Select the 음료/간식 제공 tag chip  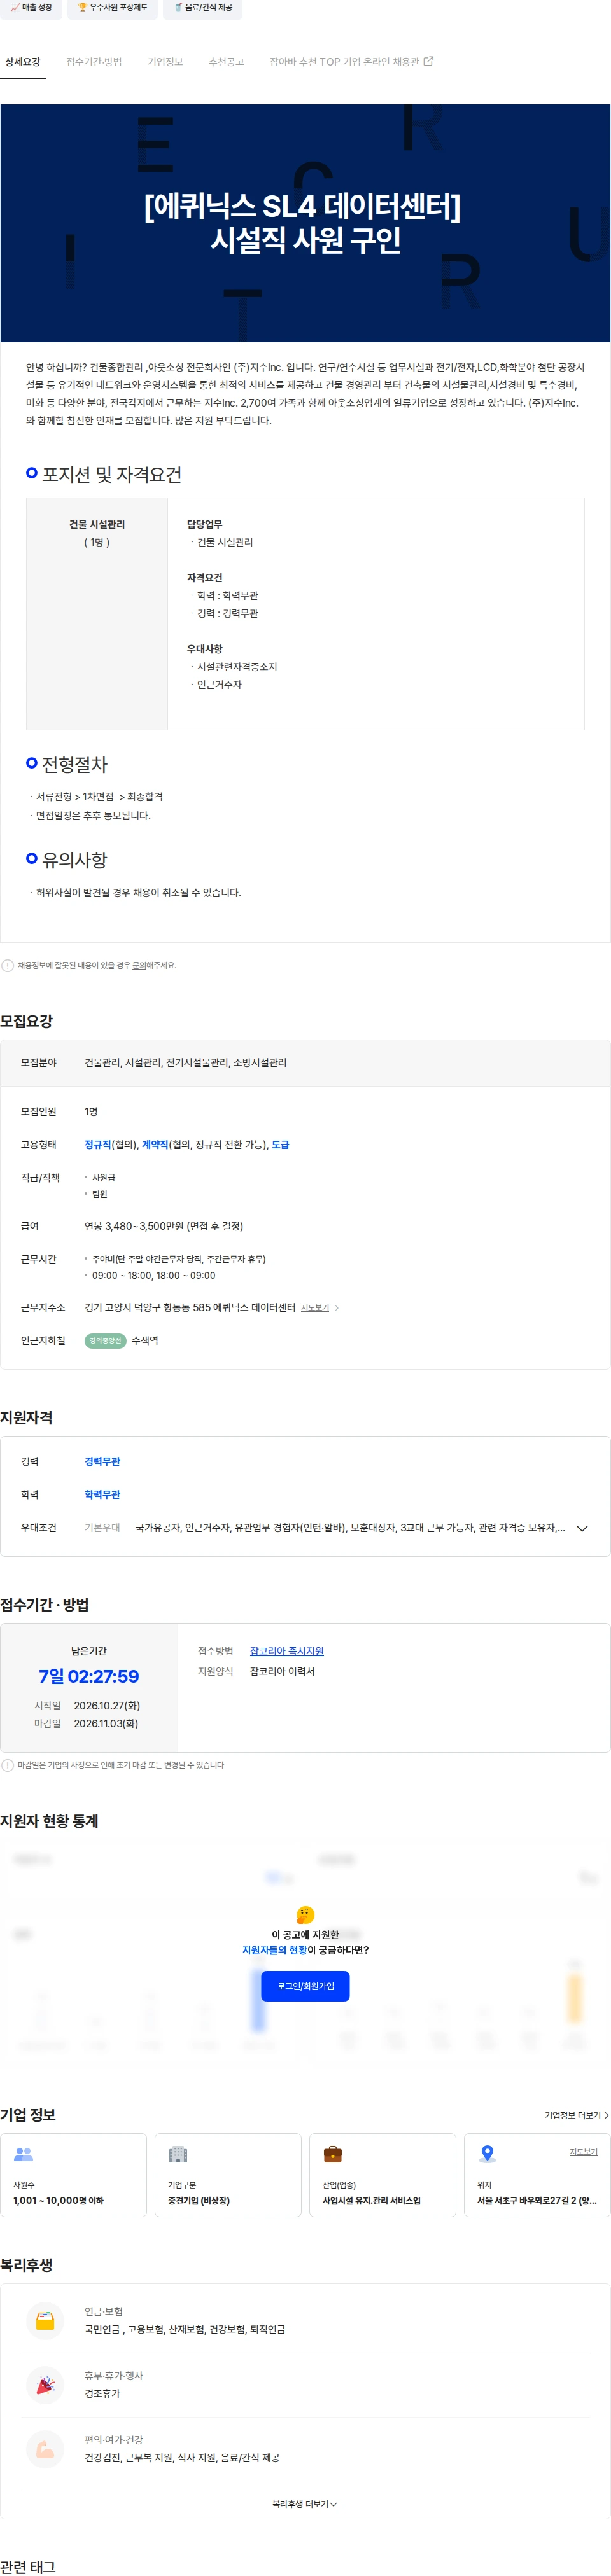202,8
